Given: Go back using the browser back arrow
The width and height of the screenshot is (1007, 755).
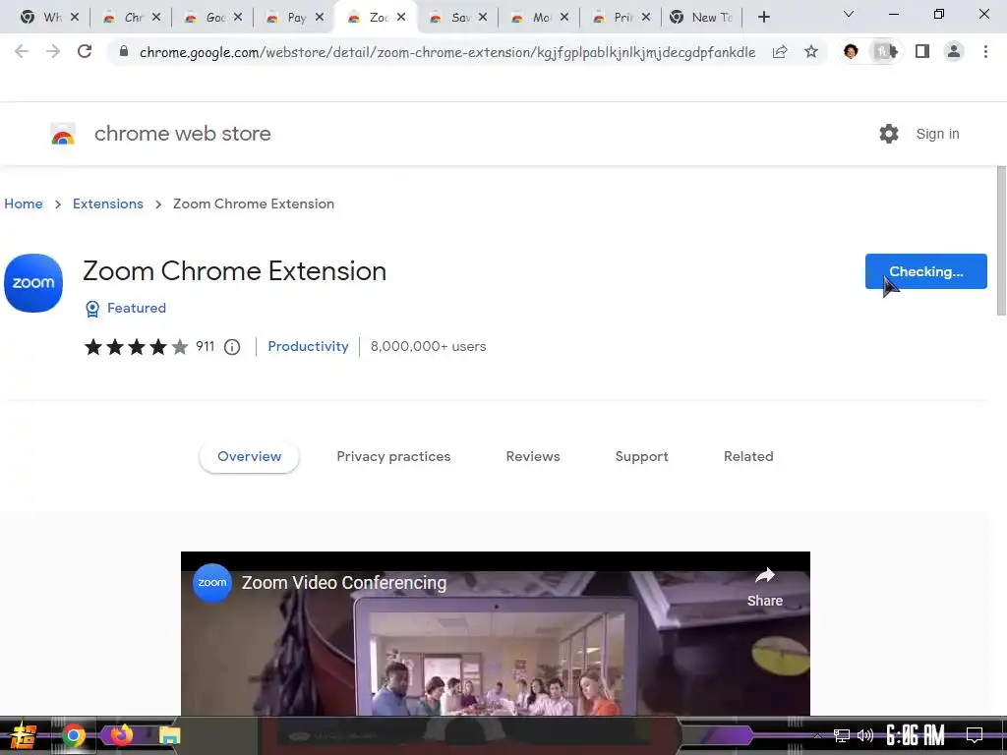Looking at the screenshot, I should (x=22, y=51).
